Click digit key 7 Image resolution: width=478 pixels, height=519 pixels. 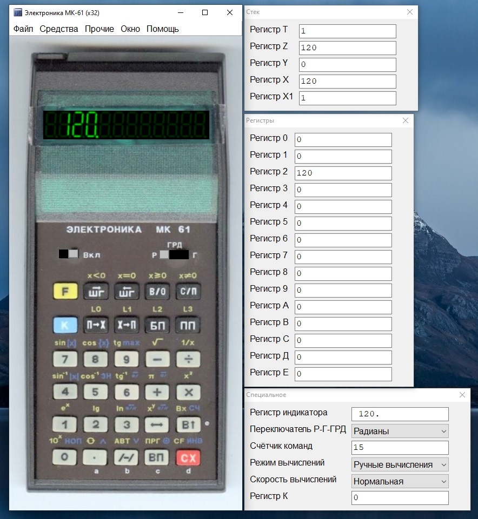click(65, 359)
